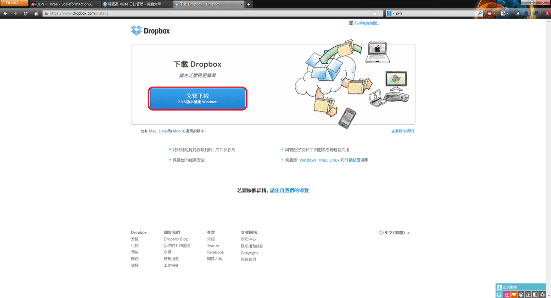Click the 開發人員 footer link
This screenshot has width=551, height=298.
click(x=214, y=259)
